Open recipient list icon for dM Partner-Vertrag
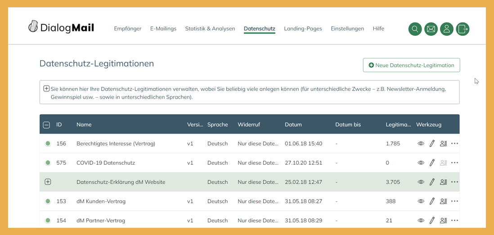 444,221
